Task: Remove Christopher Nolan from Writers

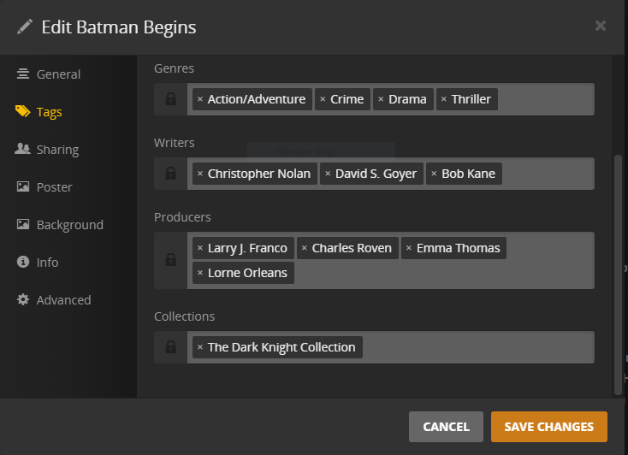Action: pos(200,174)
